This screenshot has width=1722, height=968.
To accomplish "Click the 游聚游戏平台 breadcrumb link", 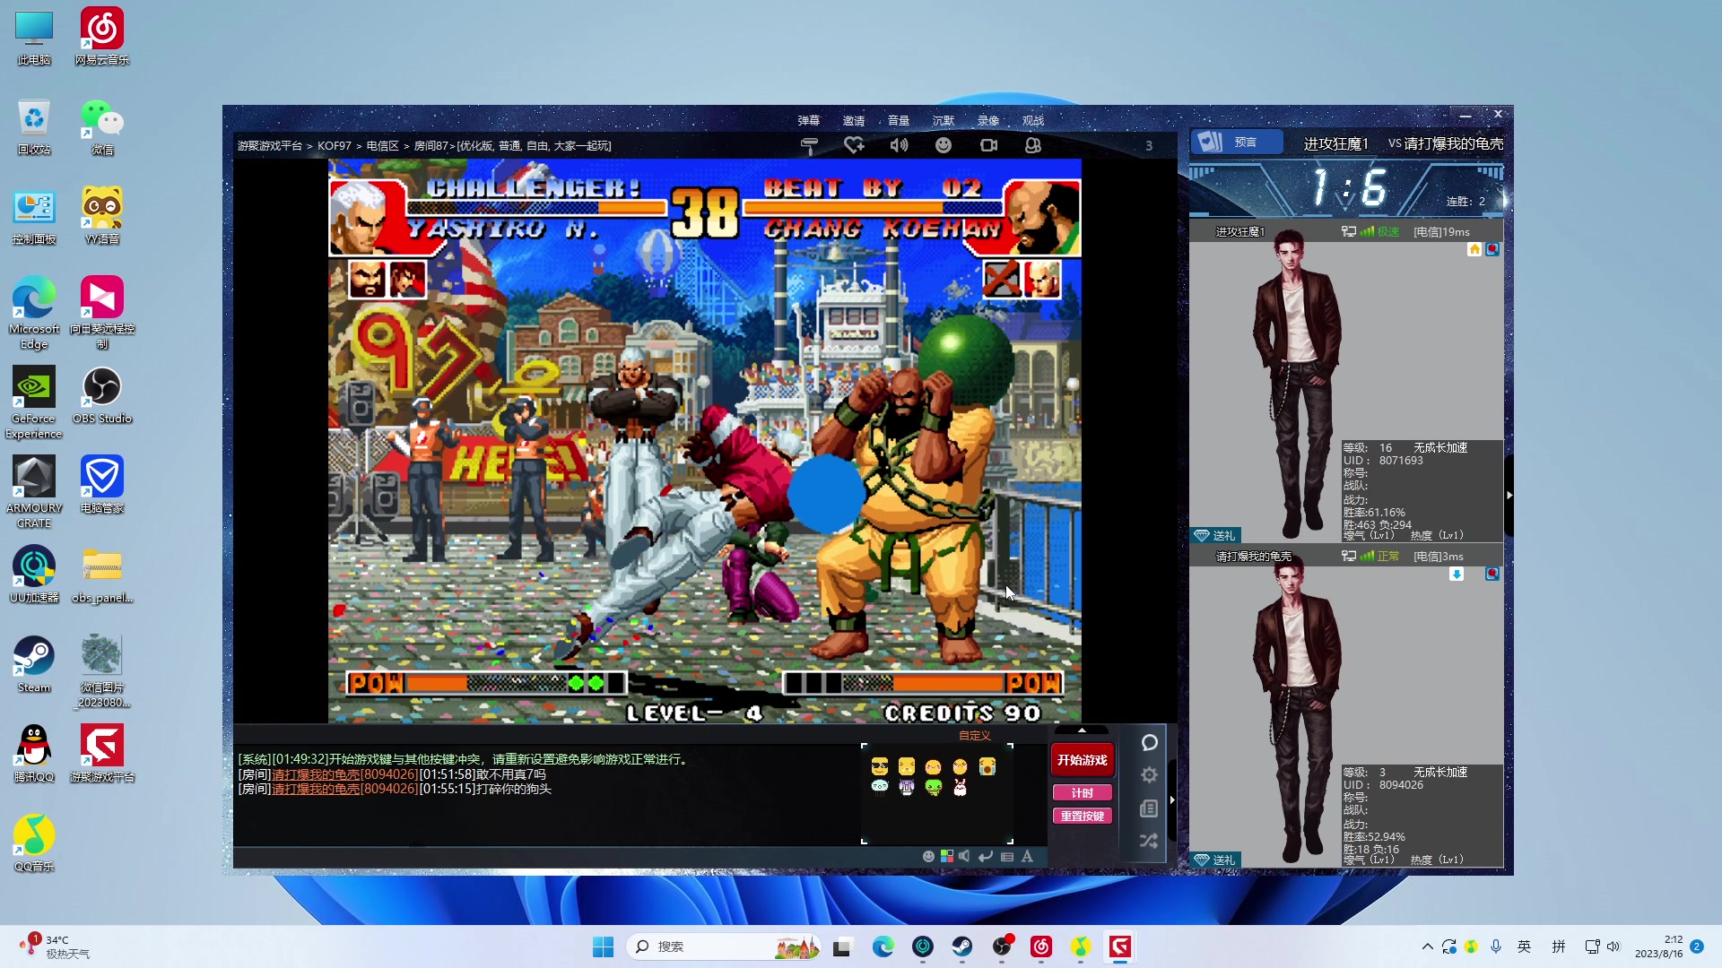I will (x=270, y=146).
